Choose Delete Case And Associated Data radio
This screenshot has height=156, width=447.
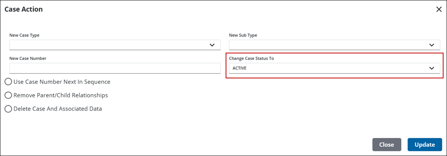pos(8,109)
